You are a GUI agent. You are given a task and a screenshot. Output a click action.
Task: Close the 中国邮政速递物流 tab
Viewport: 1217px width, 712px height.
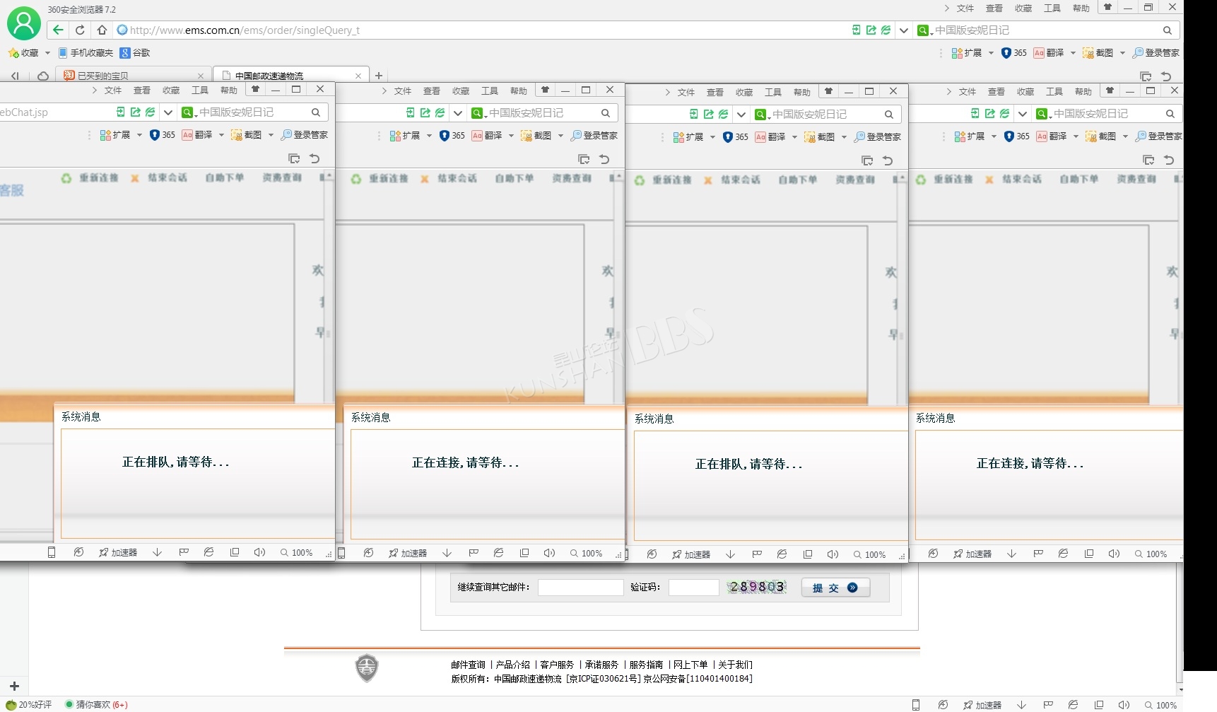click(358, 76)
